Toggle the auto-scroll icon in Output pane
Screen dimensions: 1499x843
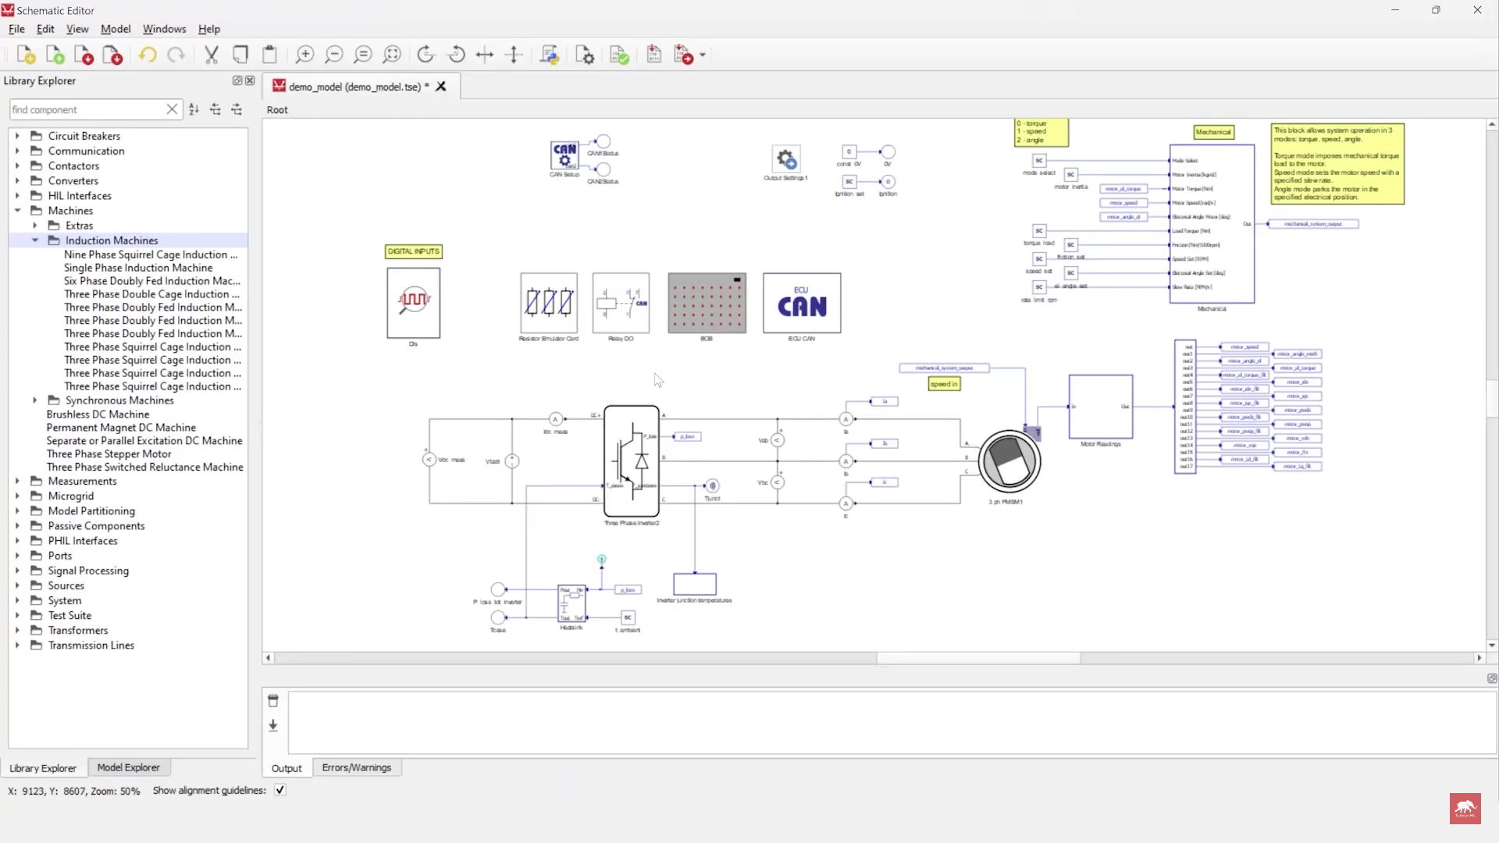[273, 725]
